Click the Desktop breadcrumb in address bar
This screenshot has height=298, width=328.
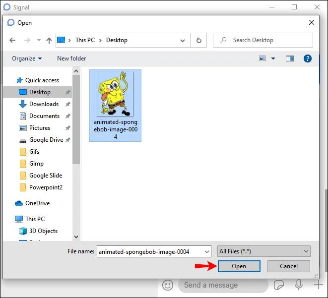click(117, 40)
